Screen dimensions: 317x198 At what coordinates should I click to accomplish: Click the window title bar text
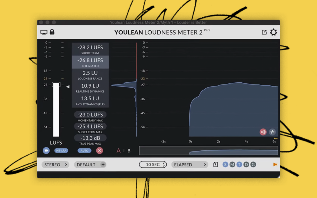point(158,22)
